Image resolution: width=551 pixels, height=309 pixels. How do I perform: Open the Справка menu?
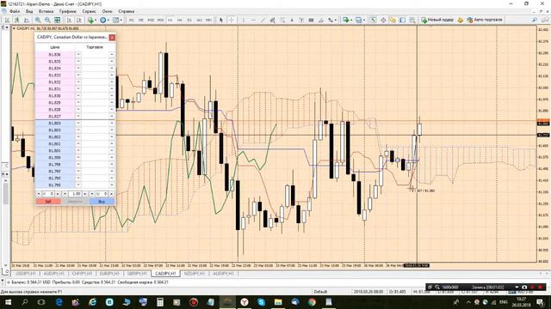(127, 11)
